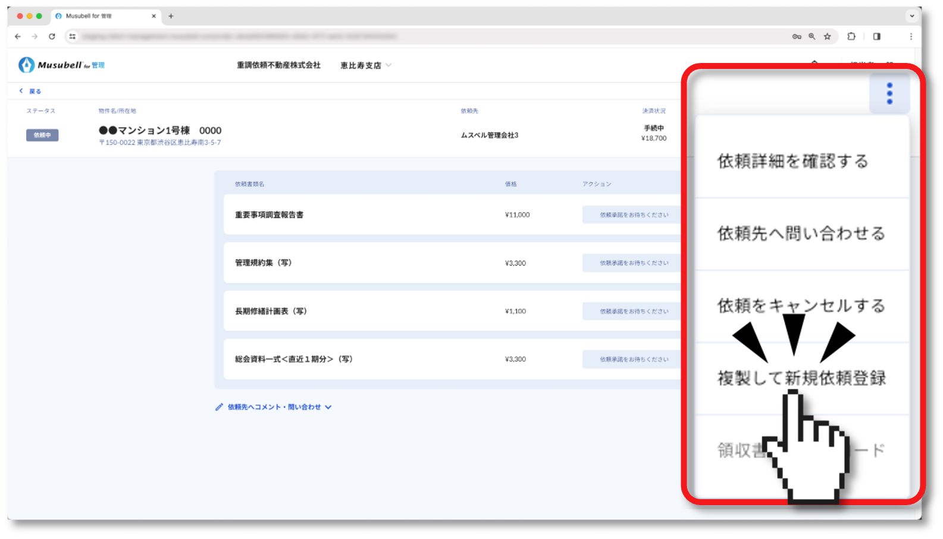Image resolution: width=943 pixels, height=539 pixels.
Task: Open the tab list chevron in tab bar
Action: 911,16
